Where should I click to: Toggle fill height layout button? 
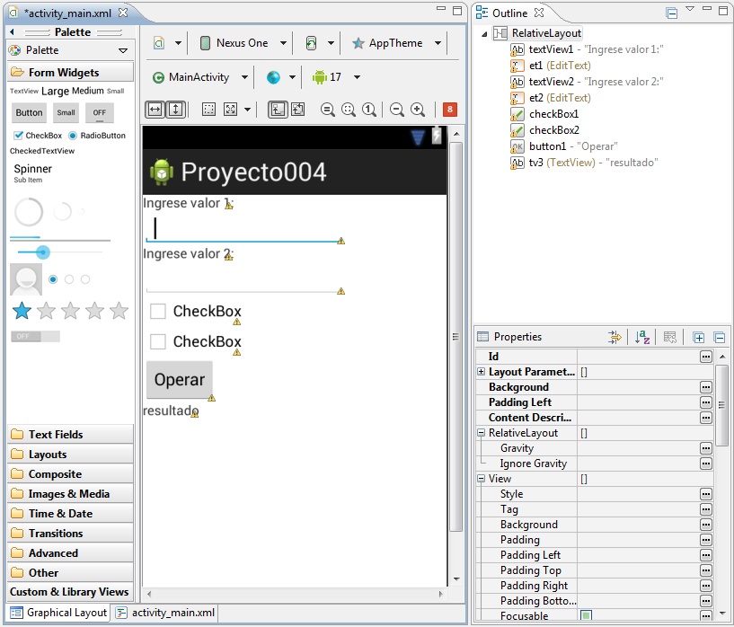point(175,110)
